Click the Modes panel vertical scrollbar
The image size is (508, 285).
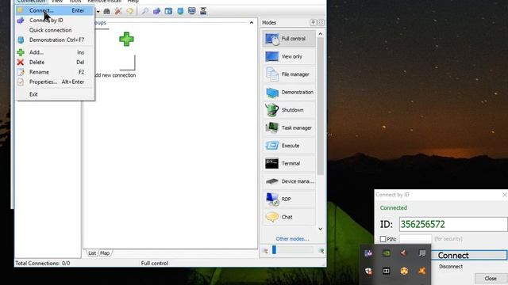[x=321, y=107]
